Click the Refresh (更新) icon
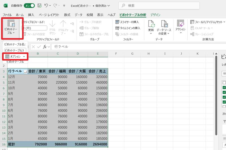The height and width of the screenshot is (150, 226). (x=151, y=24)
